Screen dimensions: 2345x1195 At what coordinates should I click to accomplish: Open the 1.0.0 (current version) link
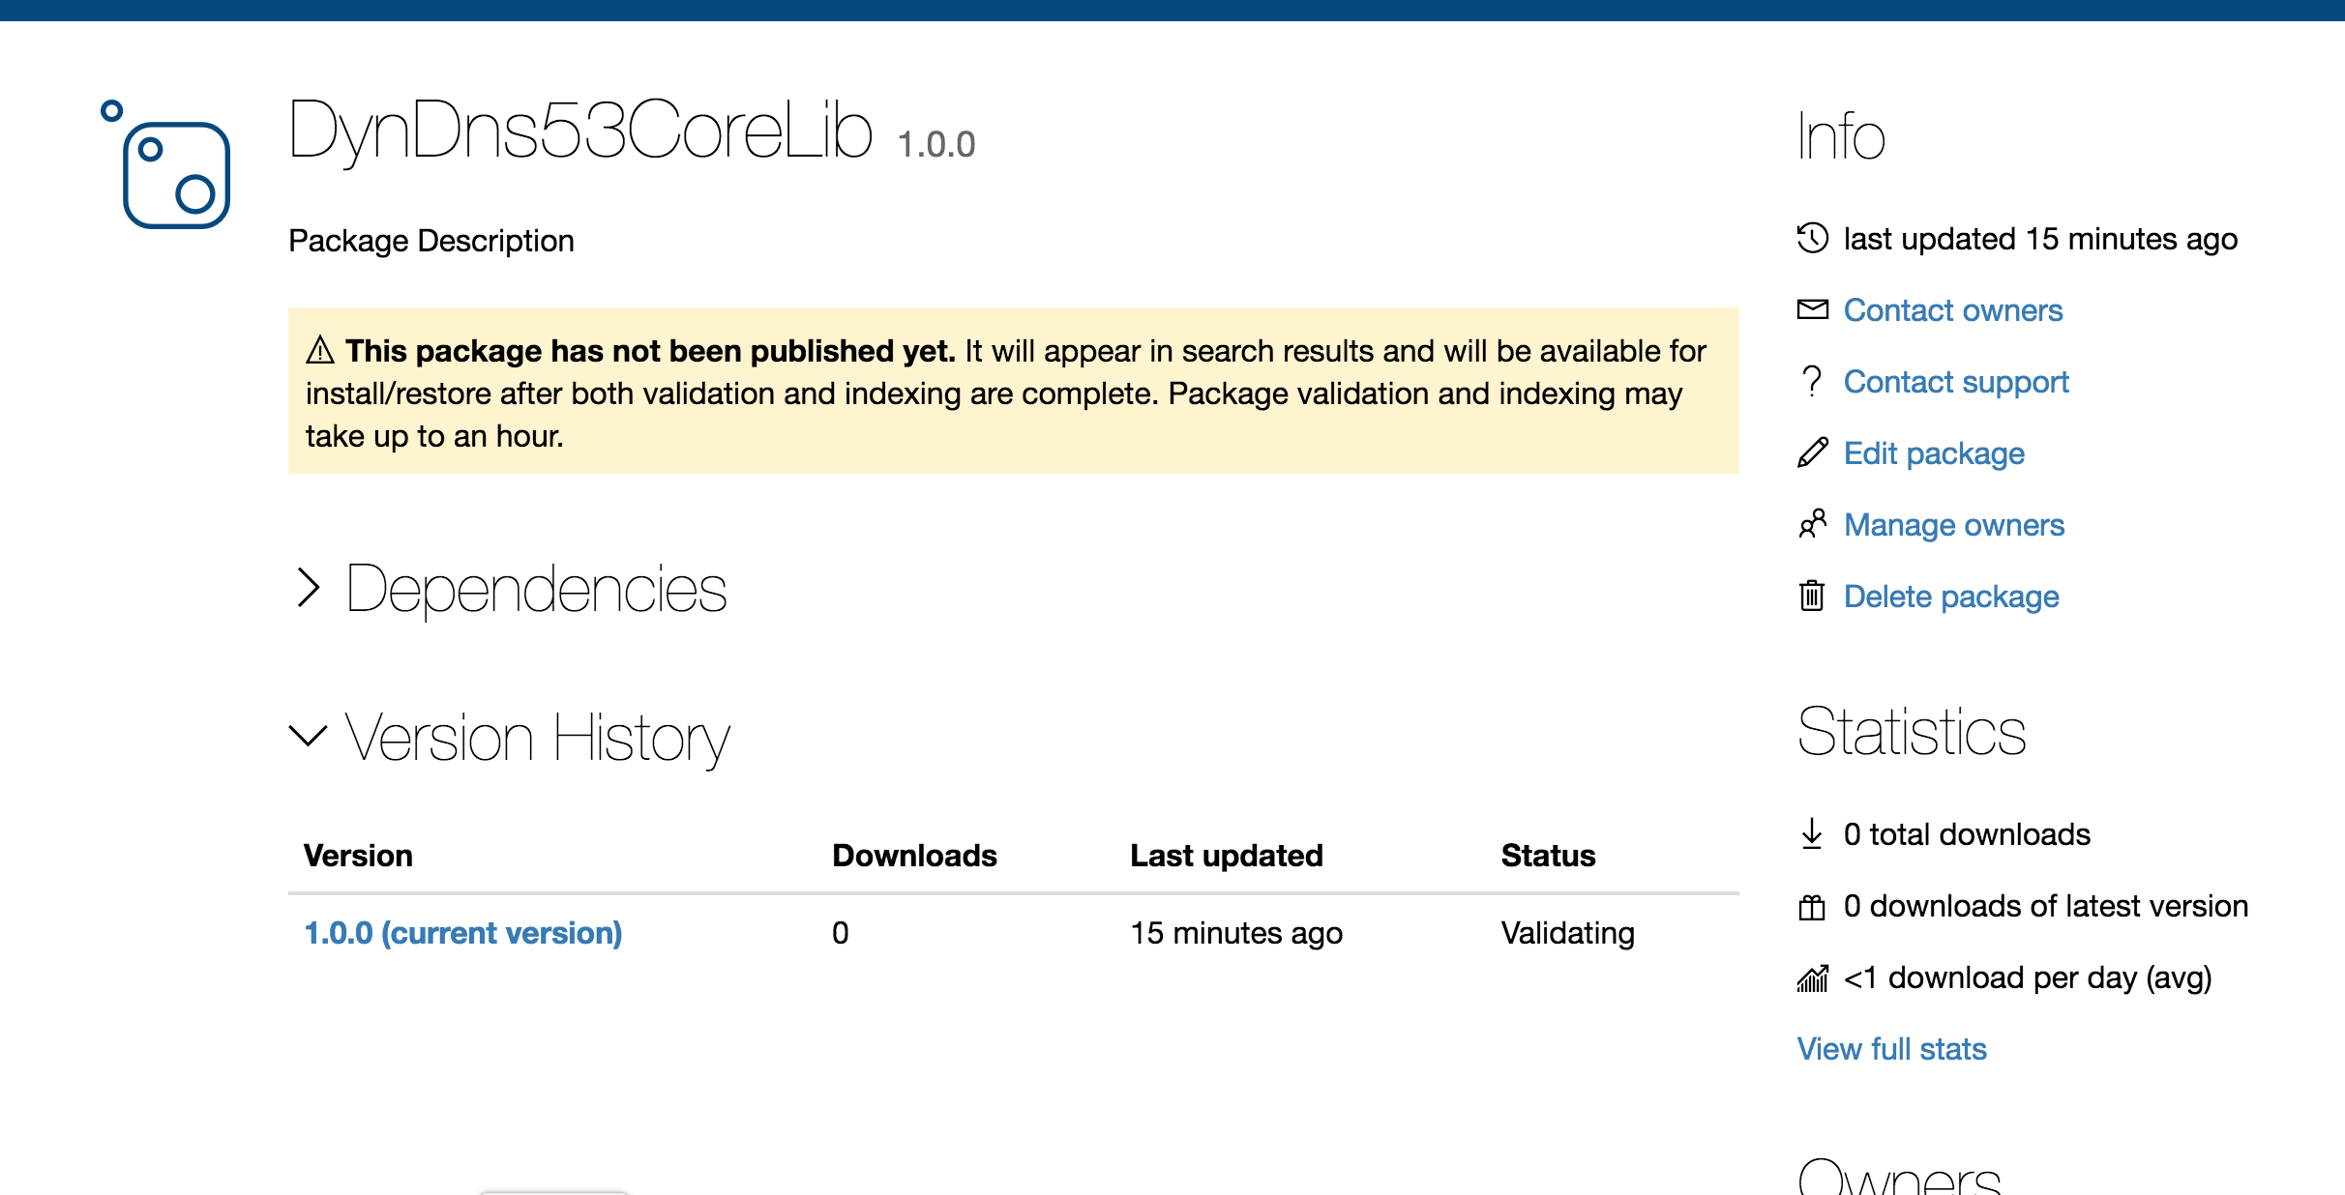pyautogui.click(x=462, y=933)
